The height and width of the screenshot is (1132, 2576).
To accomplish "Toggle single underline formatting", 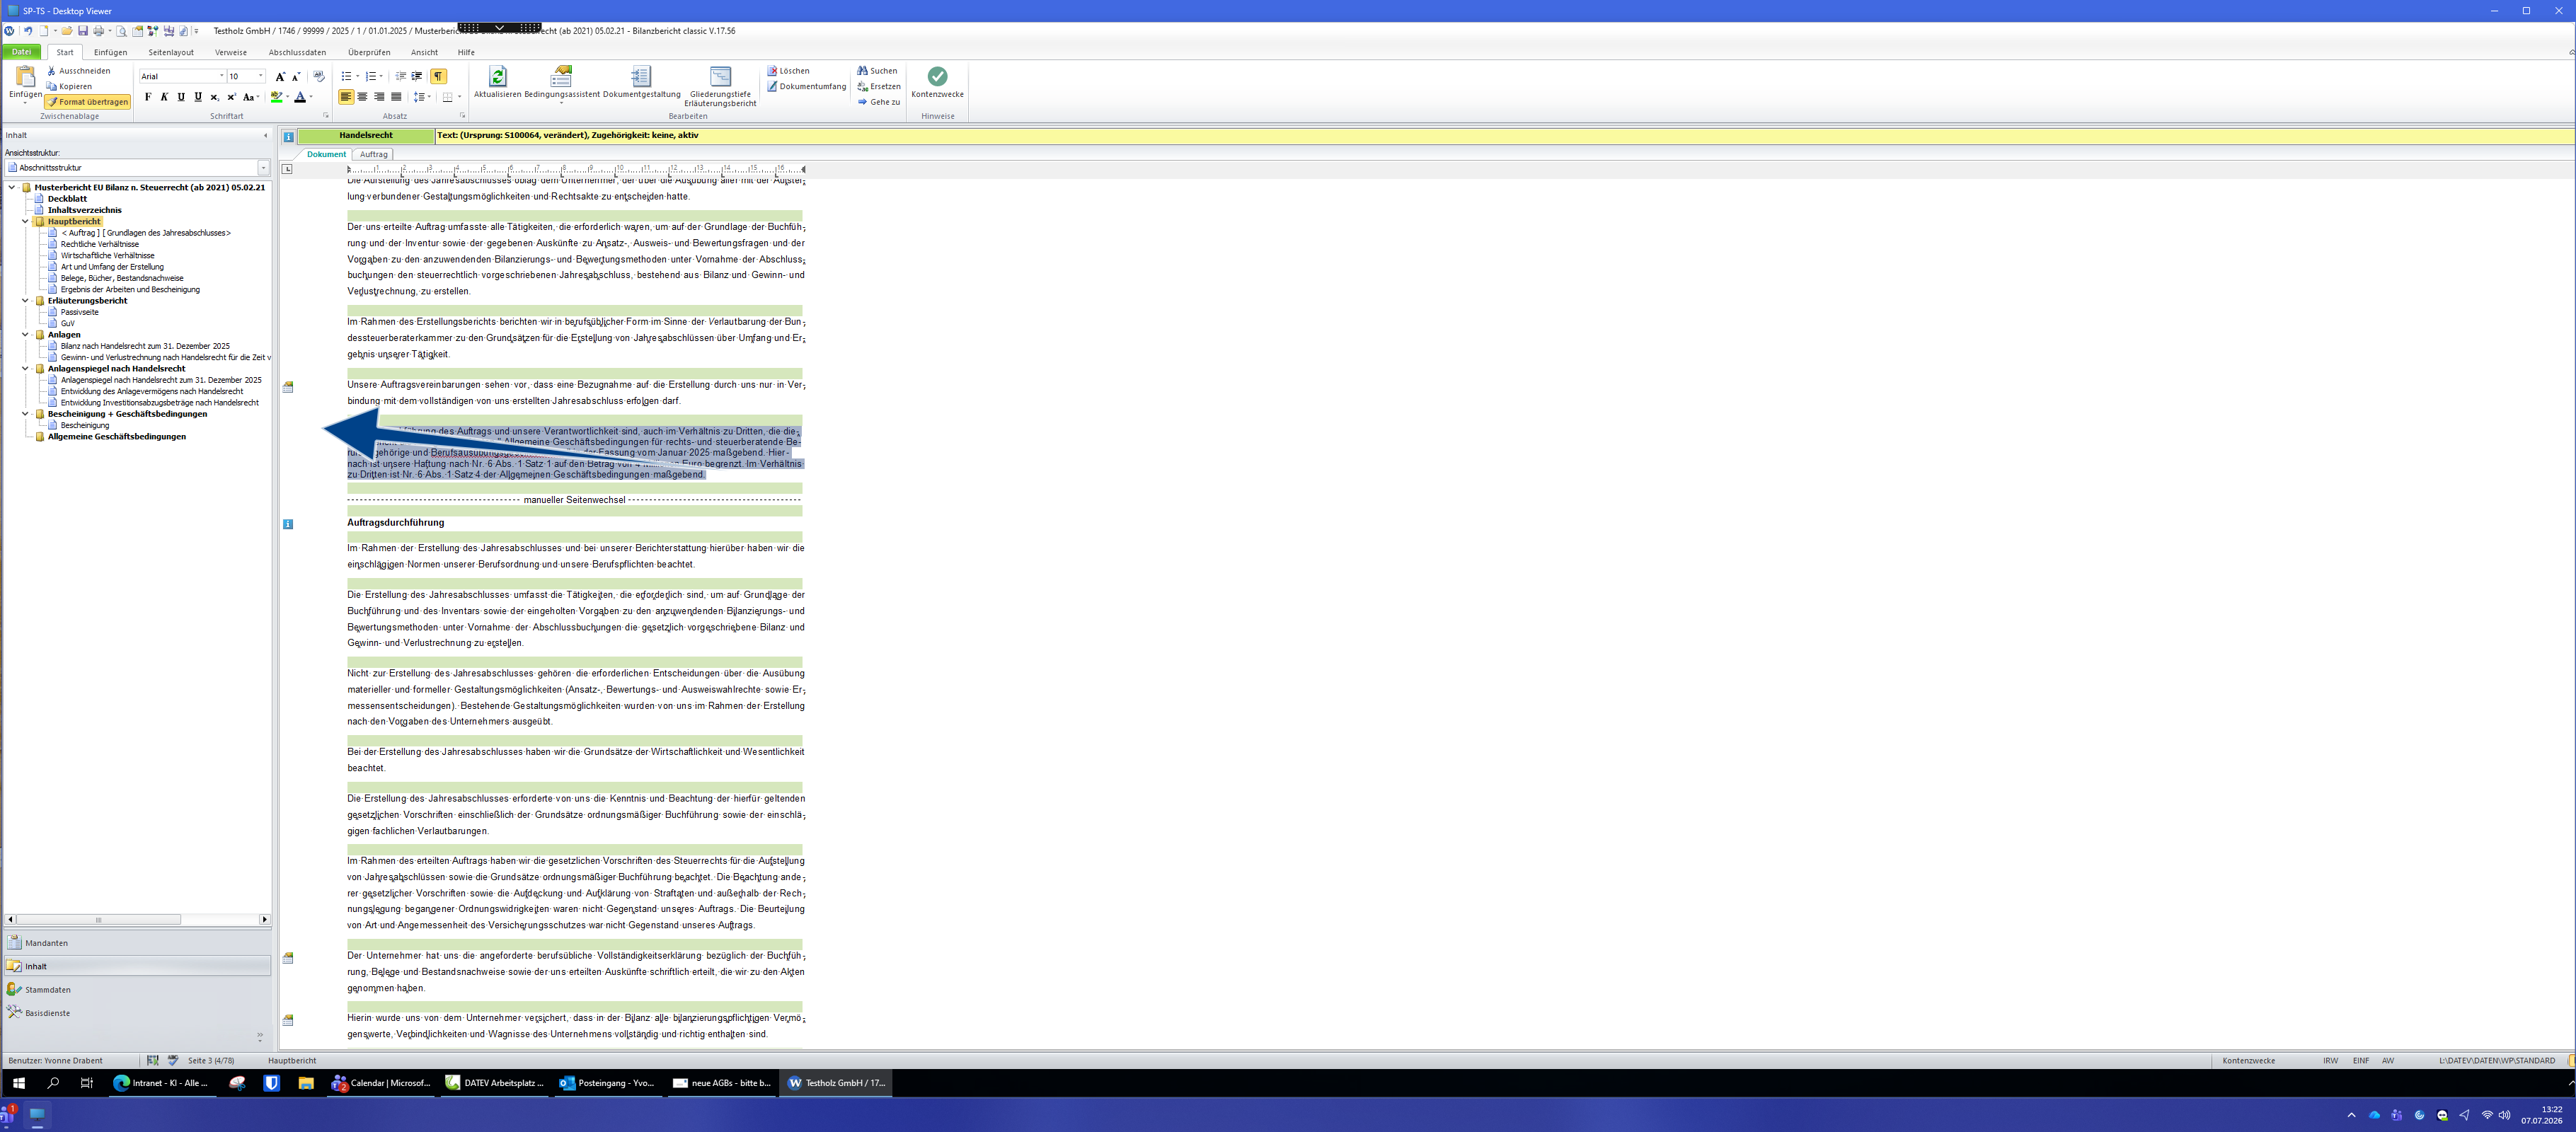I will tap(181, 97).
